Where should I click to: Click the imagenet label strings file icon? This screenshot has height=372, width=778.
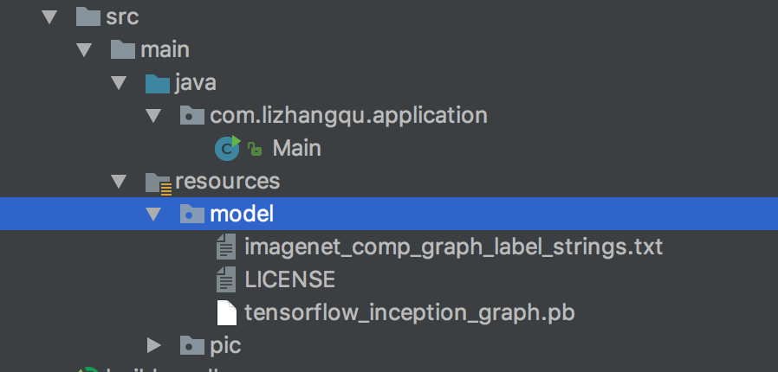[x=225, y=247]
